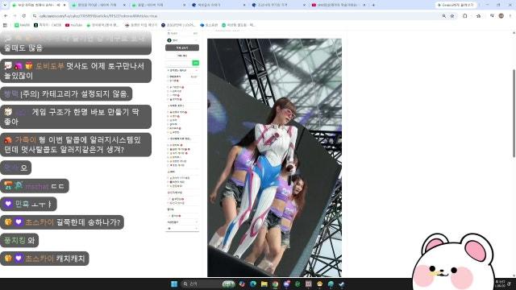Close the first browser tab

click(x=64, y=5)
